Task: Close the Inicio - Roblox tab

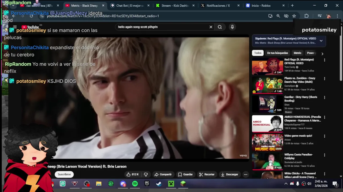Action: click(x=284, y=6)
